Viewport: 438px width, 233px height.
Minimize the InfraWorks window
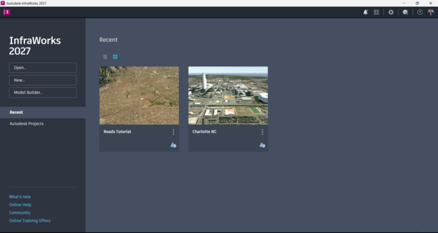point(404,3)
